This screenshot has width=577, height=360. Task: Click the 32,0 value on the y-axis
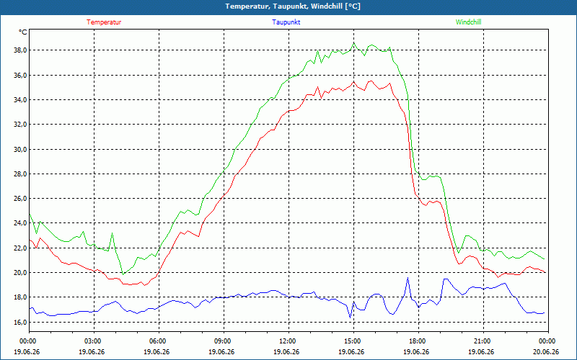[21, 125]
